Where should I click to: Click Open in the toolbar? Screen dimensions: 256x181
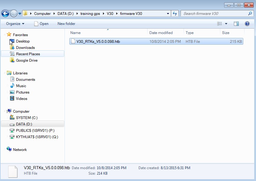(x=41, y=24)
